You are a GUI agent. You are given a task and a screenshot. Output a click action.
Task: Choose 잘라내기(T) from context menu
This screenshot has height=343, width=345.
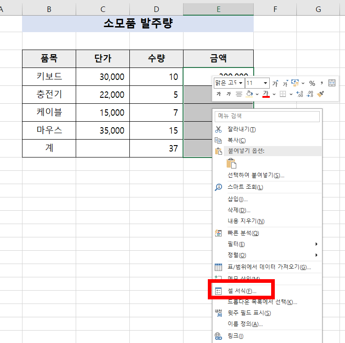click(267, 129)
